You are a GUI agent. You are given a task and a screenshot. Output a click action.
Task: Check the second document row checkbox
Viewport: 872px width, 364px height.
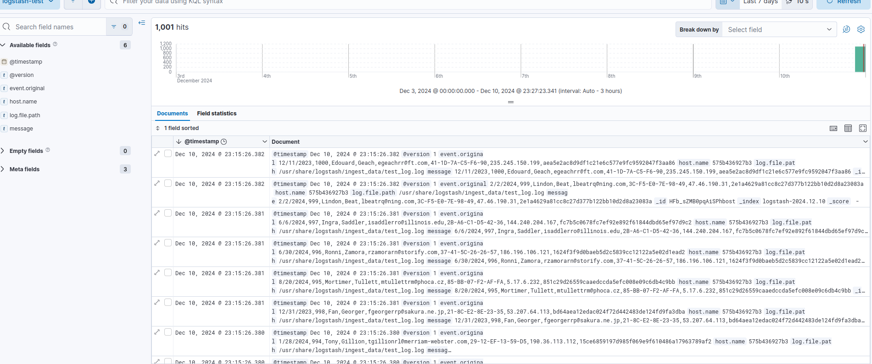coord(168,184)
